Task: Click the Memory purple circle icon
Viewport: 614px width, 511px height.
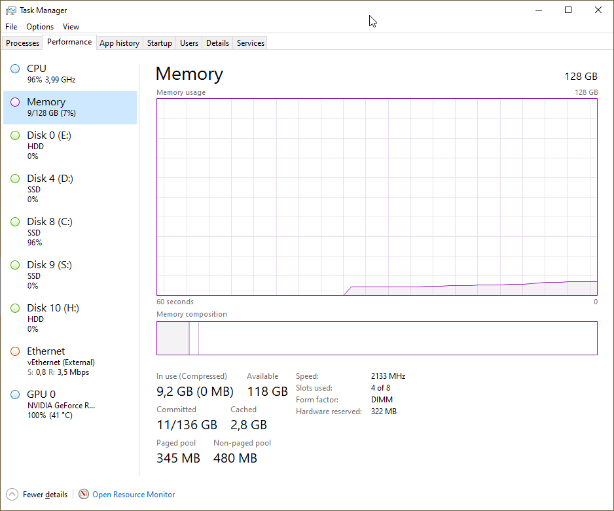Action: 15,102
